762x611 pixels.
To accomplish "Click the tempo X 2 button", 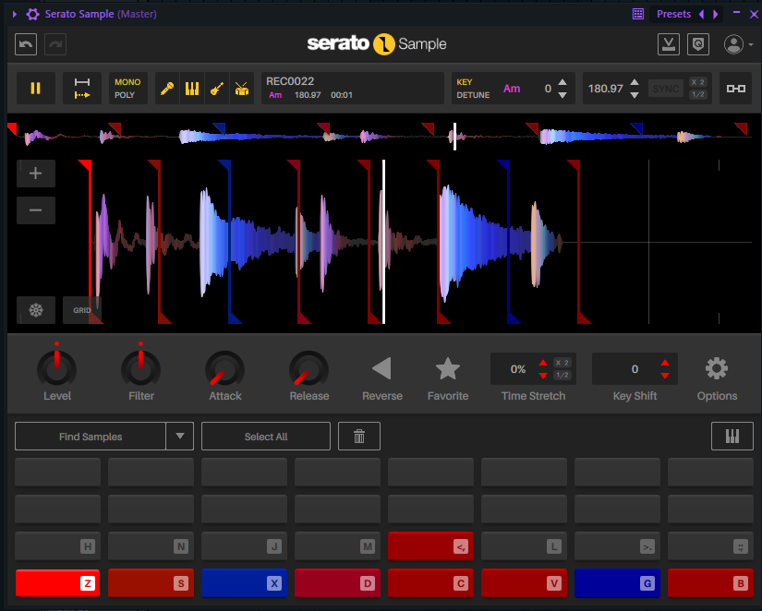I will pos(698,82).
